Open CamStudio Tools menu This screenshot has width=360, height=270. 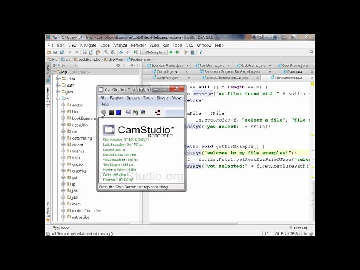coord(148,97)
